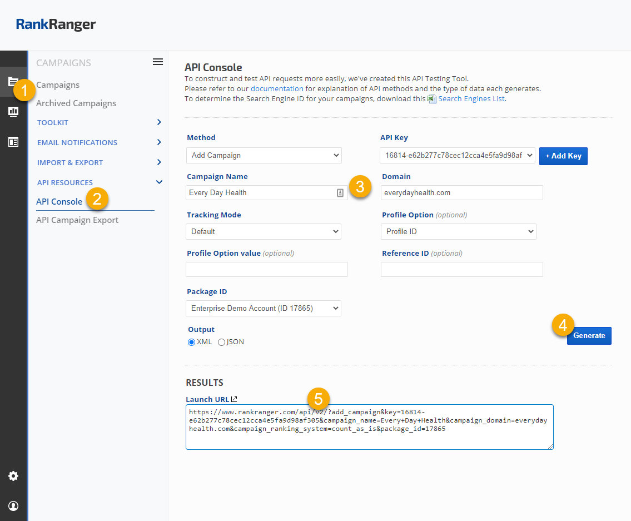Open settings gear icon at bottom left
This screenshot has width=631, height=521.
pyautogui.click(x=13, y=476)
